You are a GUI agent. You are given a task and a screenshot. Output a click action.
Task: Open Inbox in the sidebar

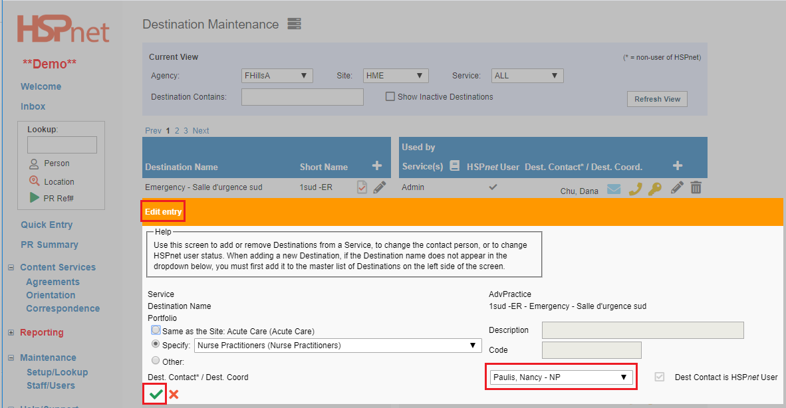(x=33, y=106)
